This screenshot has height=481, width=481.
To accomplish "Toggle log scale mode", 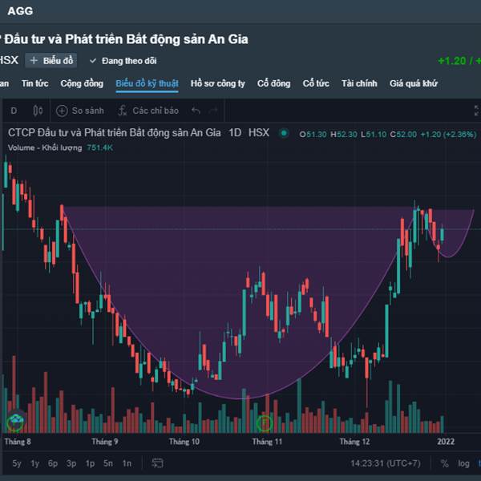I will click(463, 463).
